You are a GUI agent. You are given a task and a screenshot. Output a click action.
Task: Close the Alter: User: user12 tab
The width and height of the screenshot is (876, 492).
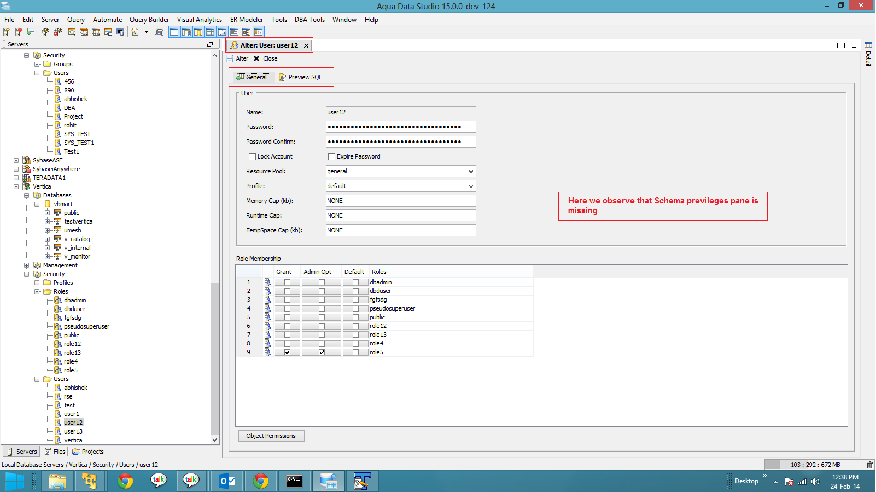click(x=306, y=45)
